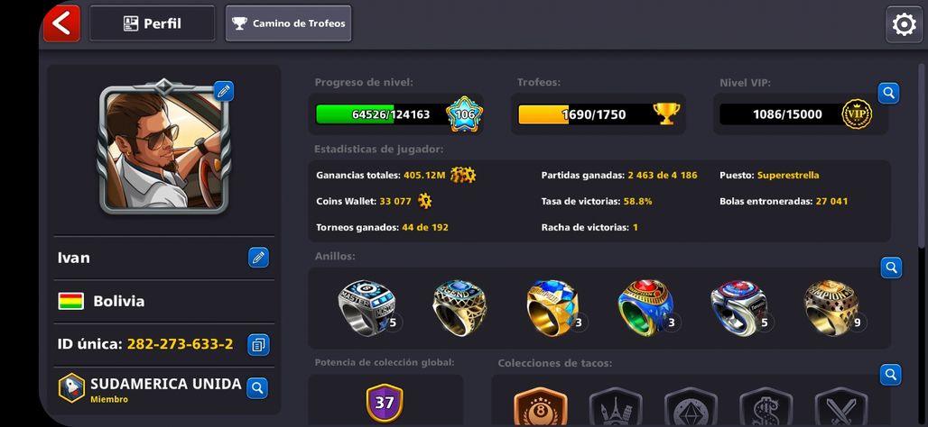This screenshot has height=427, width=928.
Task: Edit the avatar with pencil icon
Action: (223, 91)
